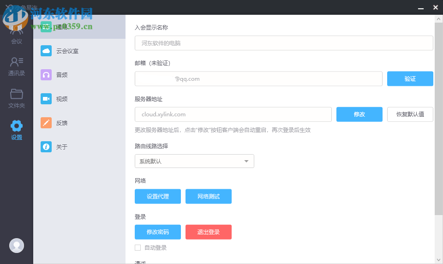Click the red 退出登录 logout button

pyautogui.click(x=209, y=232)
